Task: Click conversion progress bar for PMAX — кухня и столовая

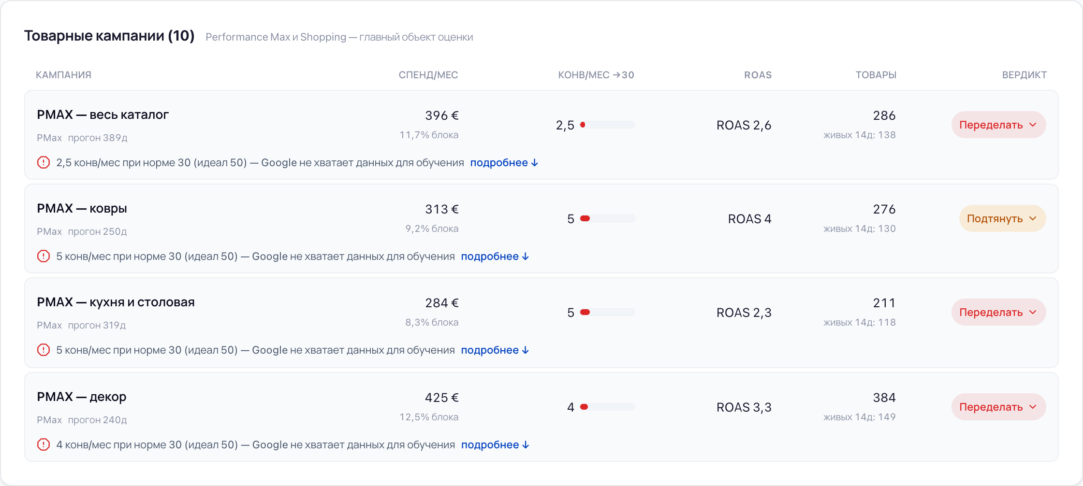Action: [x=607, y=312]
